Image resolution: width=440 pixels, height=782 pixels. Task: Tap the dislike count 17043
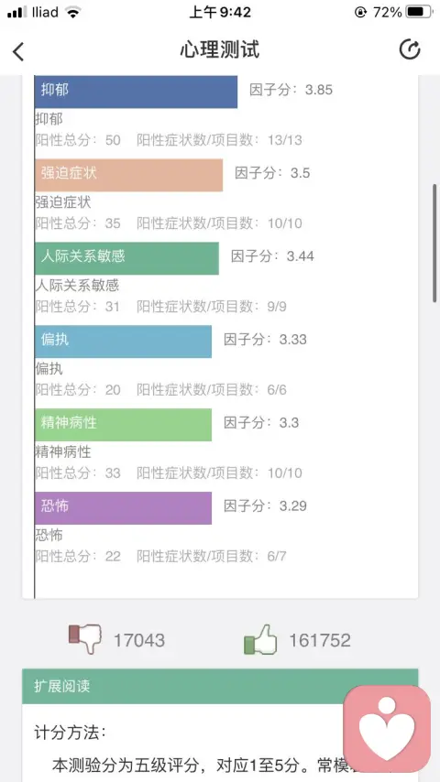[138, 640]
